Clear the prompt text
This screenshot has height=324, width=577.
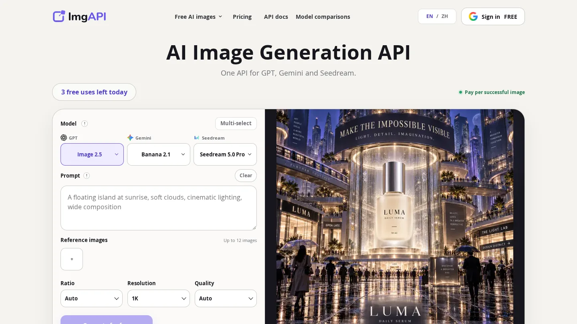(246, 176)
